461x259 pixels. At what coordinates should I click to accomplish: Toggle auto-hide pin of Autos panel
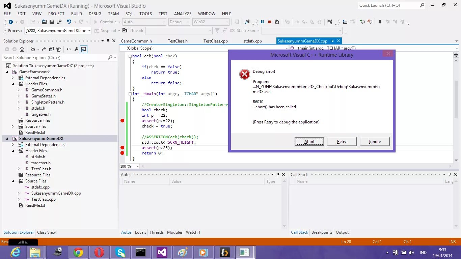278,174
